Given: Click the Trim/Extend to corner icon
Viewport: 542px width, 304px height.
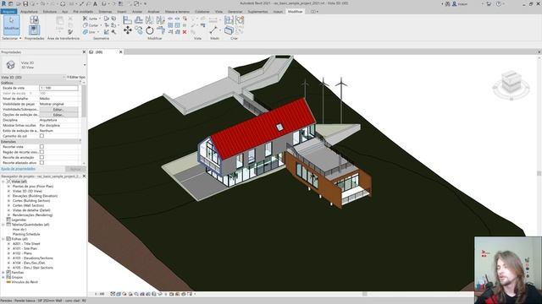Looking at the screenshot, I should pyautogui.click(x=160, y=30).
